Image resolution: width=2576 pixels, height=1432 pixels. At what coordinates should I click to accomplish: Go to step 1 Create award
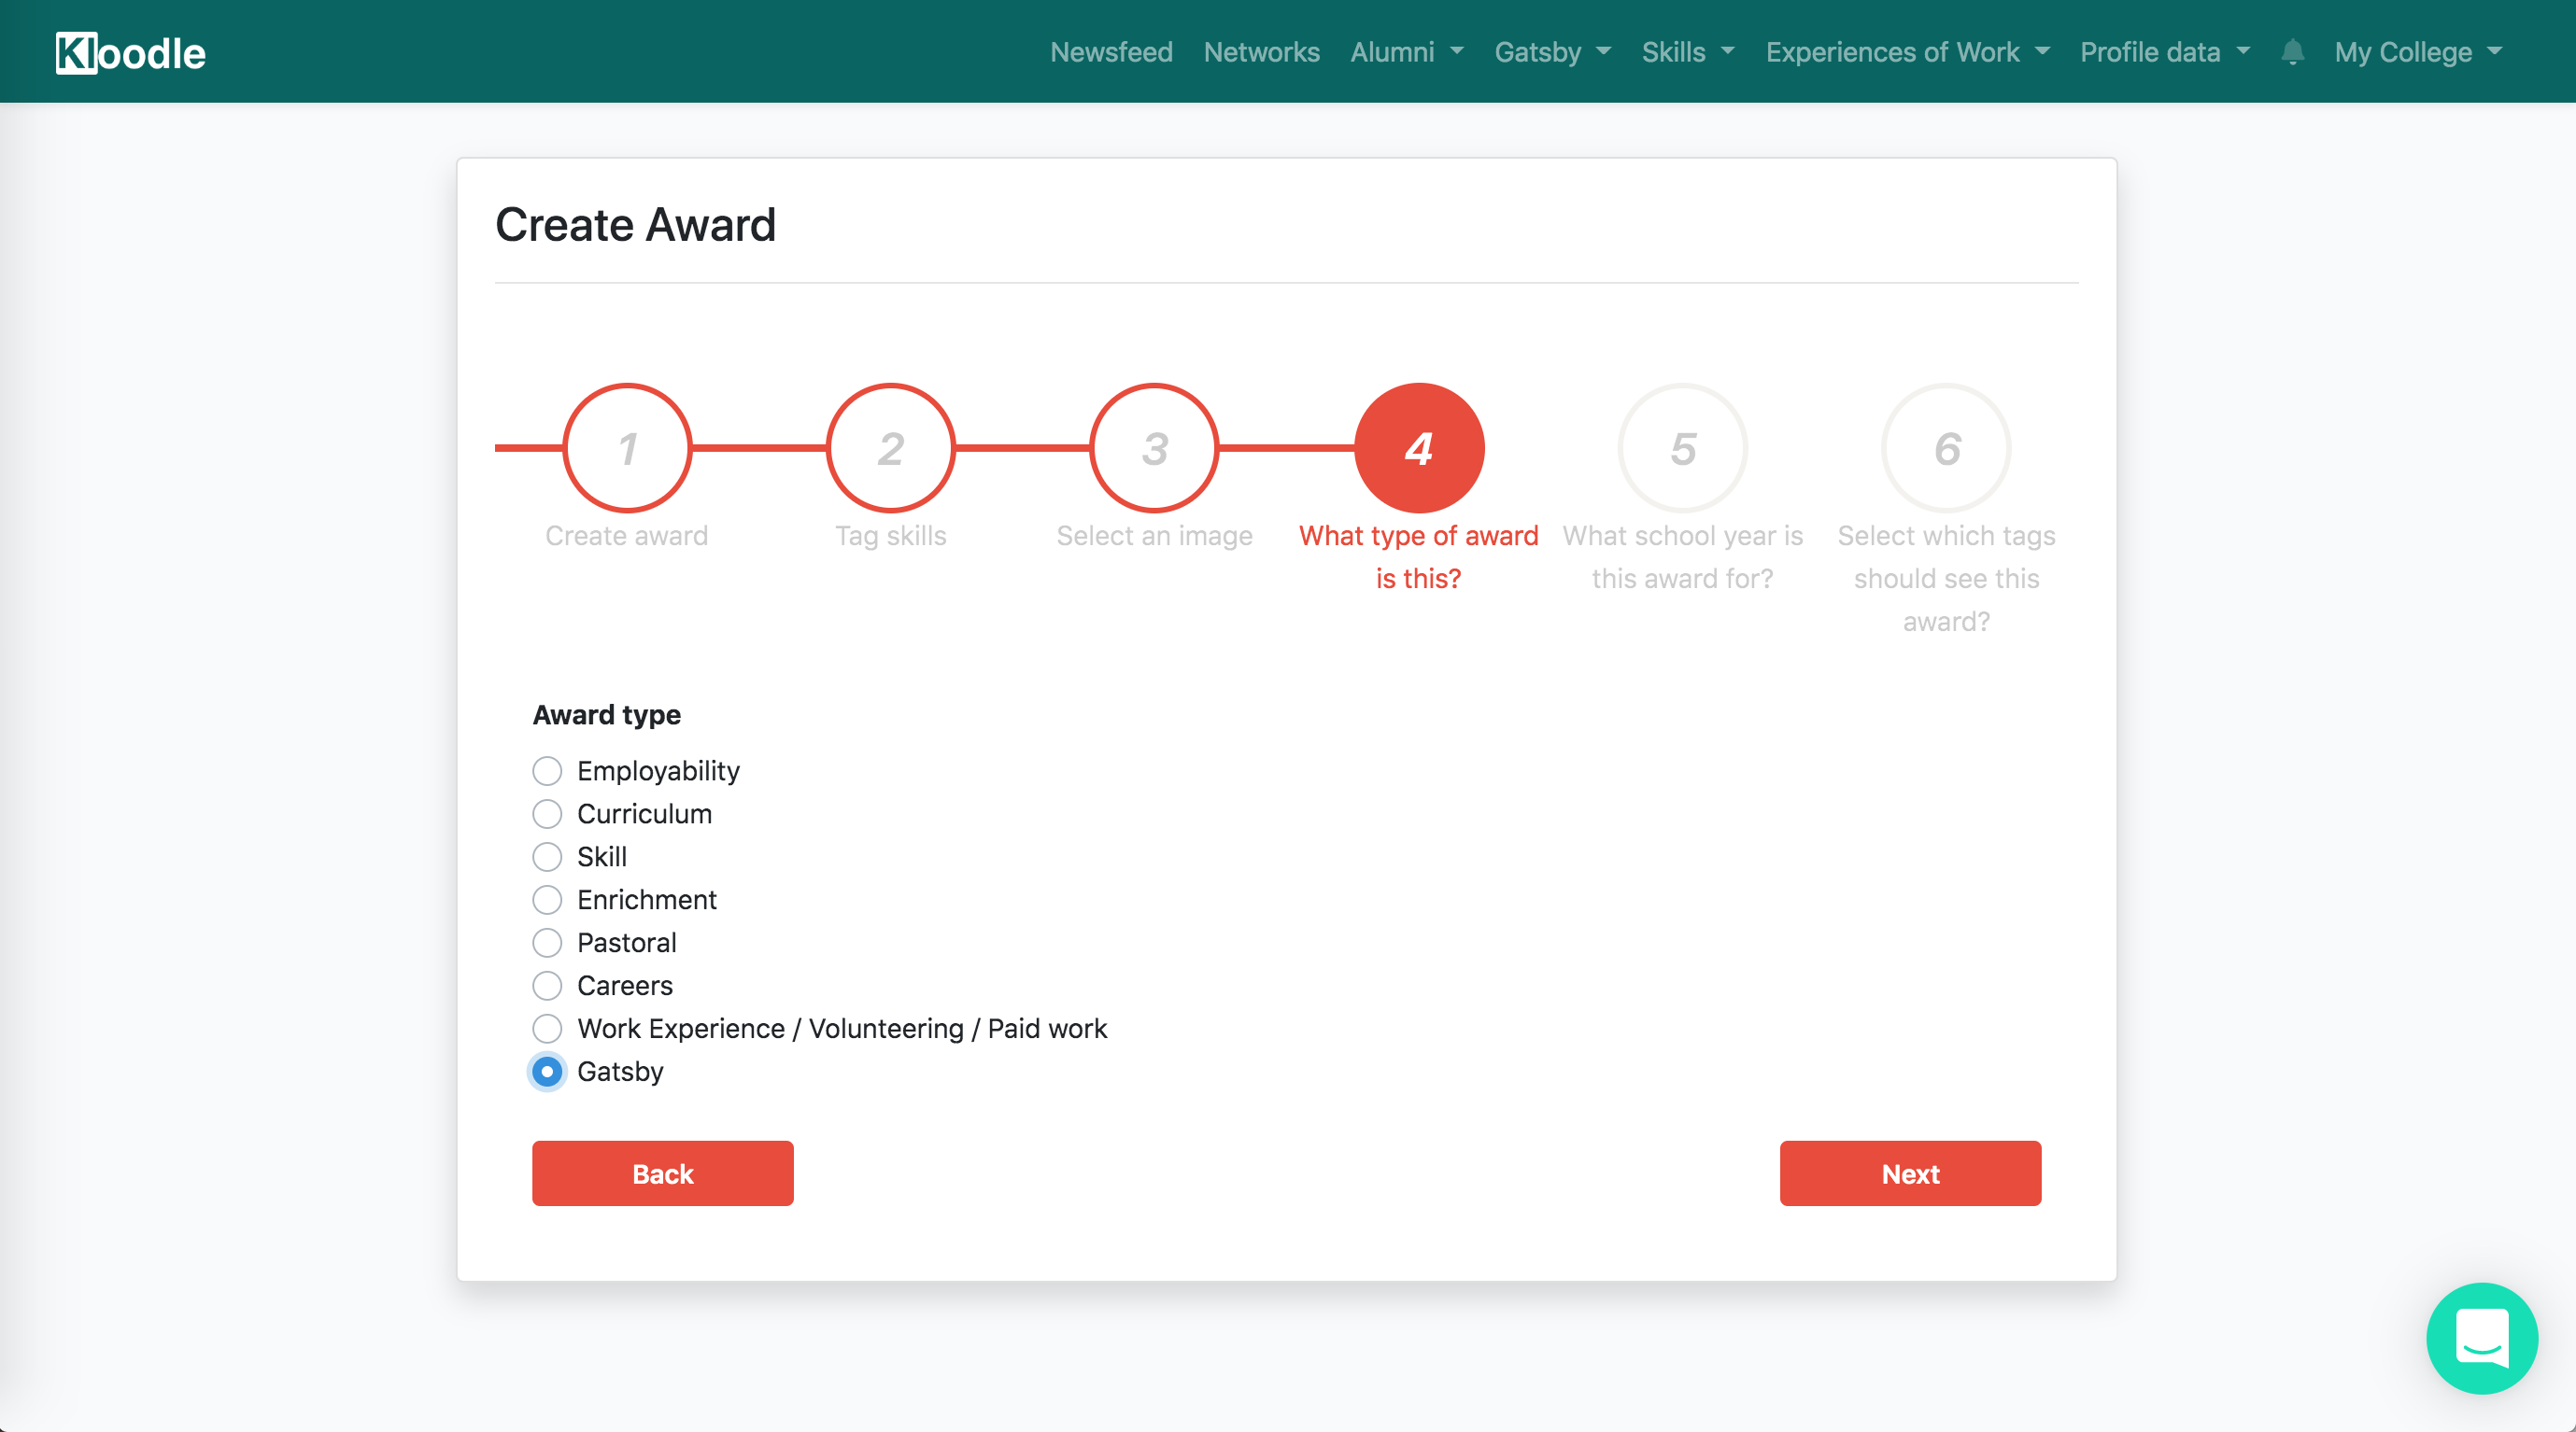(627, 448)
